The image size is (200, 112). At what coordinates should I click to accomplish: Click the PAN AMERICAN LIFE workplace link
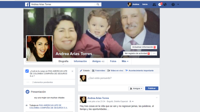pyautogui.click(x=48, y=106)
